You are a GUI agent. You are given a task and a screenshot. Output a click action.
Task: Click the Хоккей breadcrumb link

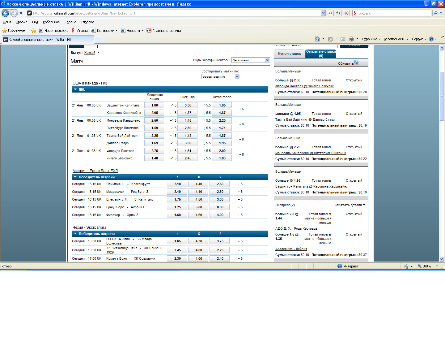pos(90,53)
